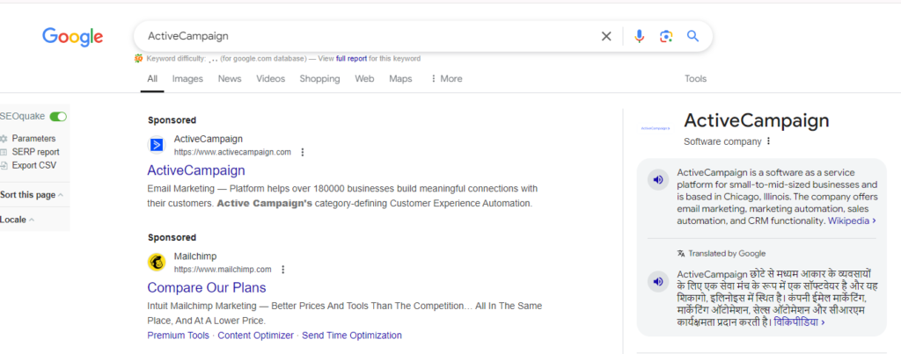Image resolution: width=901 pixels, height=354 pixels.
Task: Open the More search filters dropdown
Action: [446, 79]
